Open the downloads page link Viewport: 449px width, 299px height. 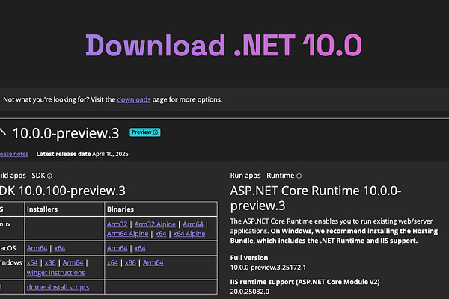[x=134, y=99]
